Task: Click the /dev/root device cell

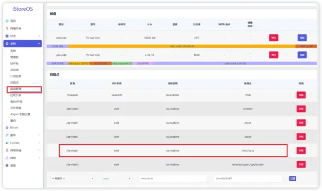Action: [x=73, y=95]
